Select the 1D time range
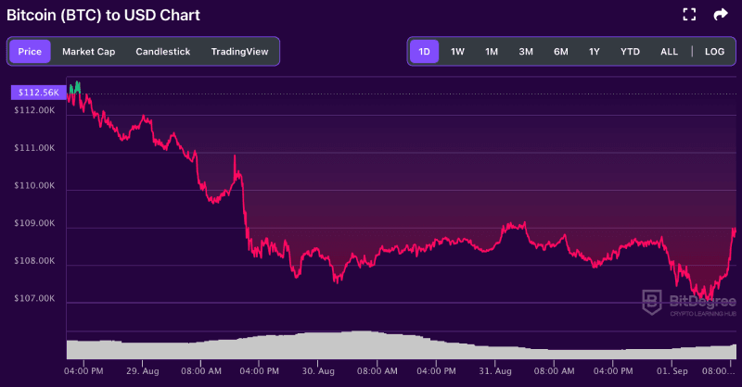This screenshot has height=387, width=742. (424, 52)
